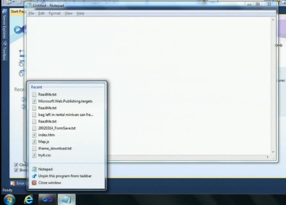Choose Close window in jump list
Screen dimensions: 286x205
(x=67, y=183)
